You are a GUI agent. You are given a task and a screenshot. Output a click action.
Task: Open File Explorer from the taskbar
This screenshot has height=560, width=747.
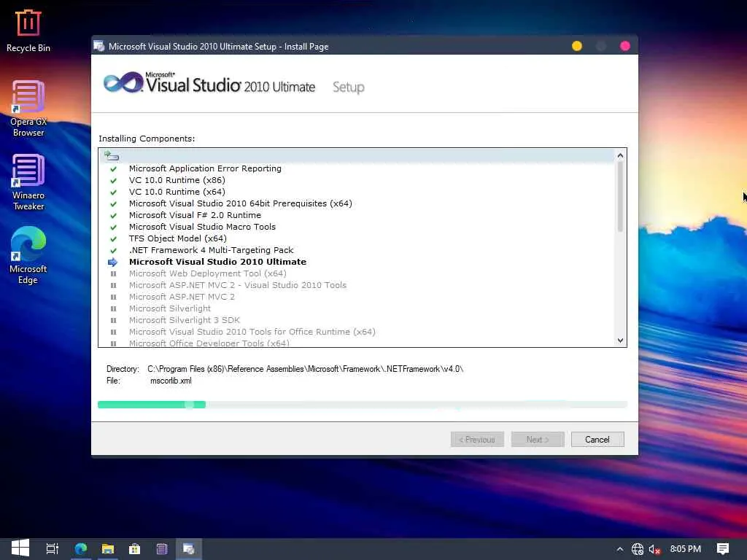(x=108, y=548)
